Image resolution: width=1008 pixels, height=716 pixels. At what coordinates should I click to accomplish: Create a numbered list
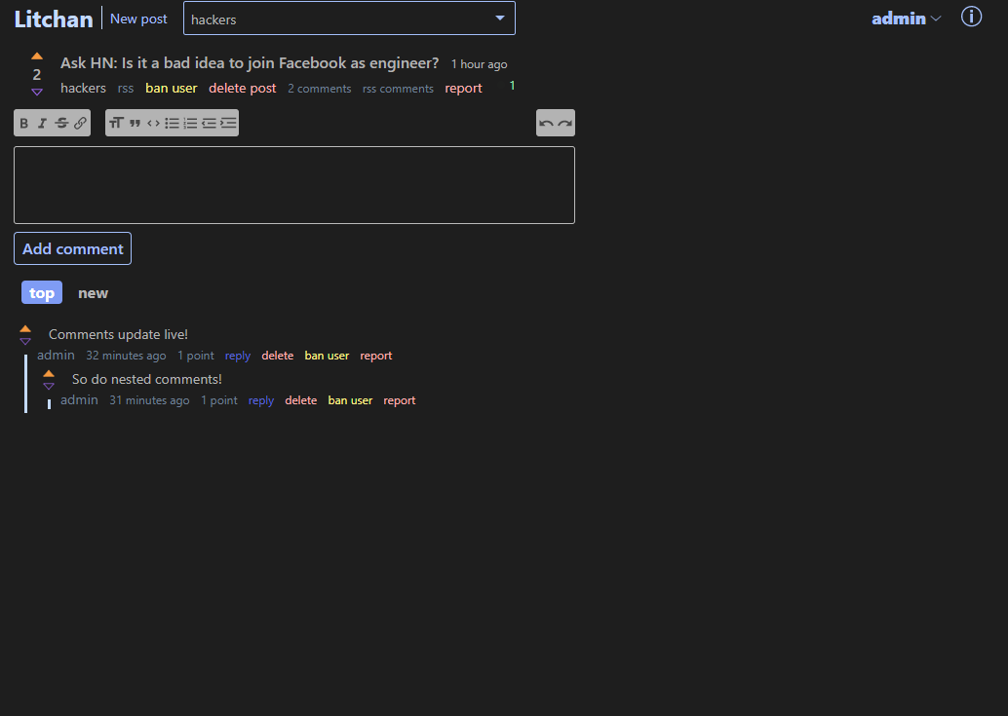[x=190, y=124]
